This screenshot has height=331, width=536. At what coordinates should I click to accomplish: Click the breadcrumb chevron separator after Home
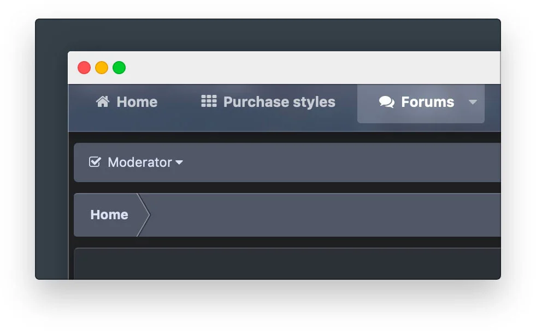(x=144, y=215)
